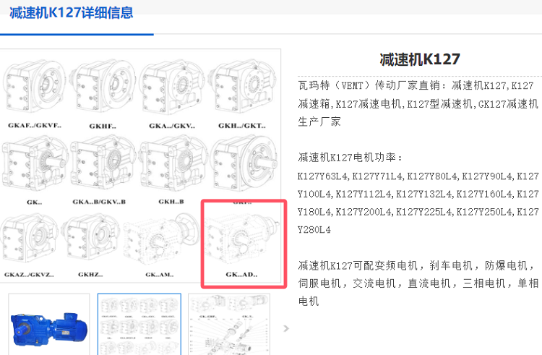Screen dimensions: 542x355
Task: Switch to the 减速机K127详细信息 tab
Action: [72, 13]
